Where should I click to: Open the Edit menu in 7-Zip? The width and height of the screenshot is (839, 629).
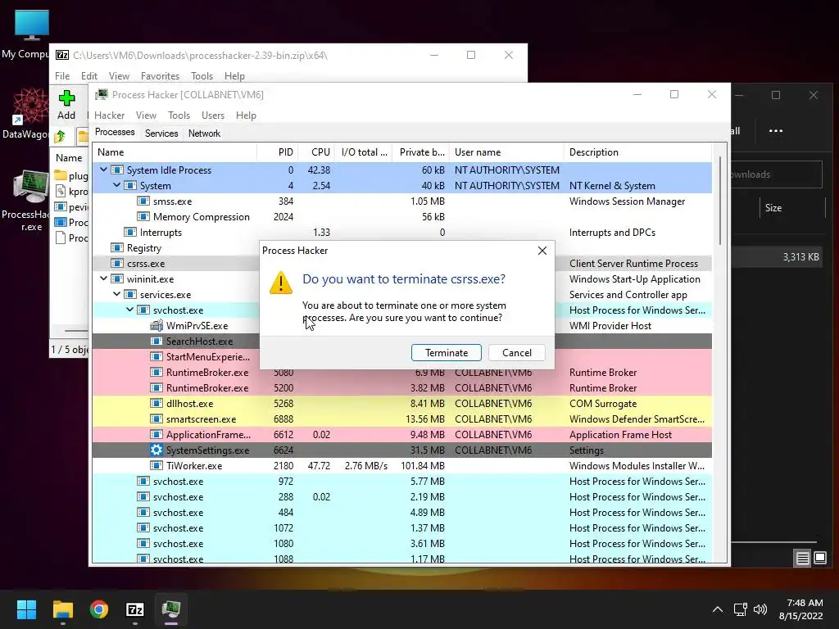(x=88, y=76)
